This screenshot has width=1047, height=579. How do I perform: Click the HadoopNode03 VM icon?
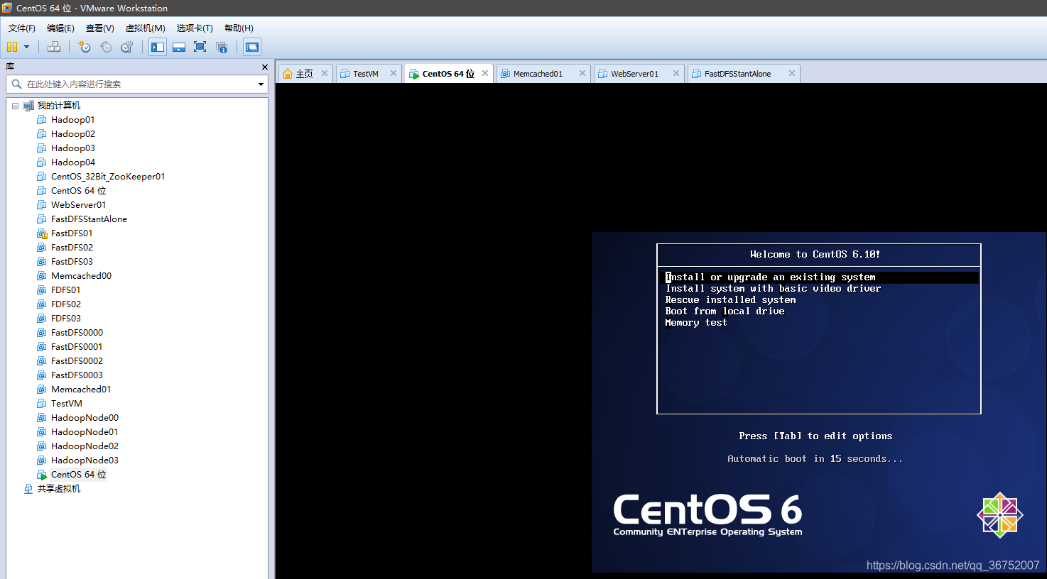tap(42, 461)
